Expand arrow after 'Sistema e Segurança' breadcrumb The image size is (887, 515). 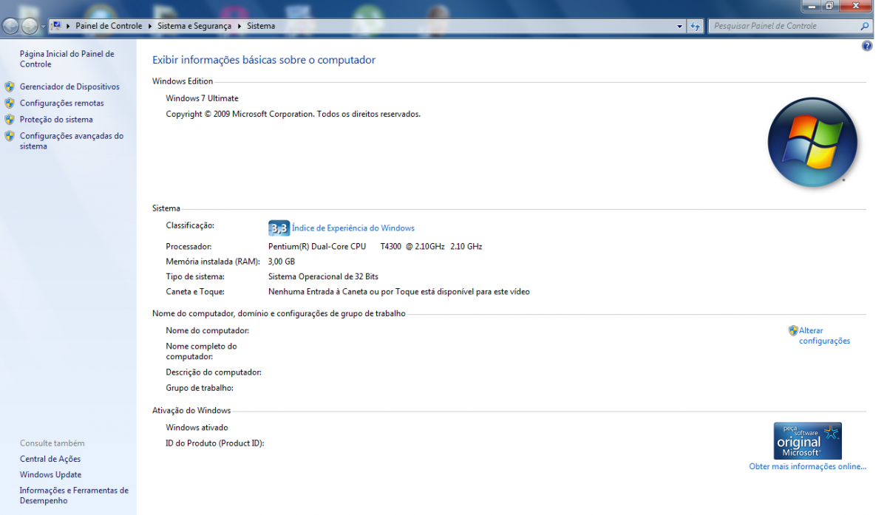(x=239, y=26)
